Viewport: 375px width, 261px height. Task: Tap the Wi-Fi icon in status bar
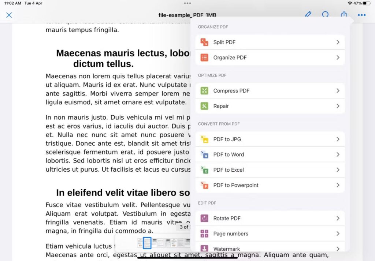pyautogui.click(x=350, y=3)
